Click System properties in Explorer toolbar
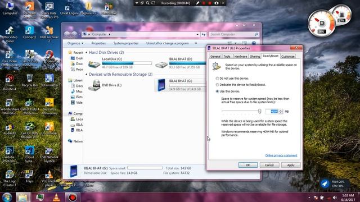The height and width of the screenshot is (202, 360). pos(126,43)
